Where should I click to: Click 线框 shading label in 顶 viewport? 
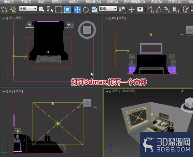pos(19,18)
